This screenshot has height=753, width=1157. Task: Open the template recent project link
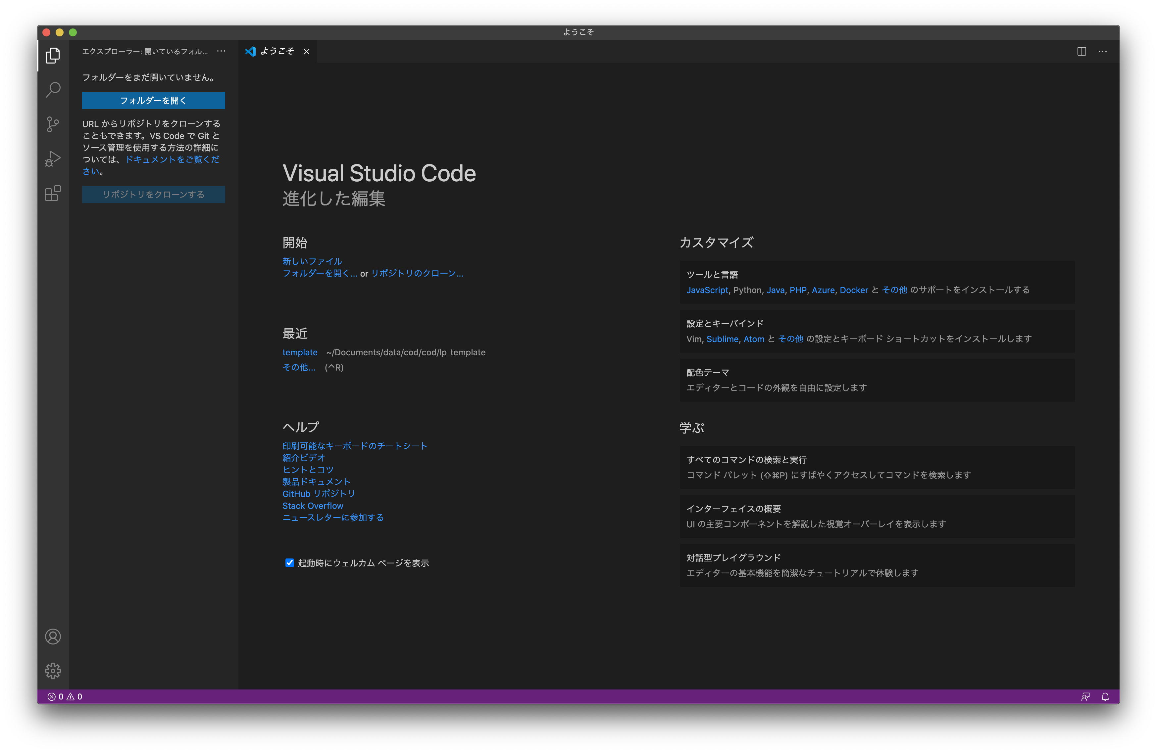299,352
